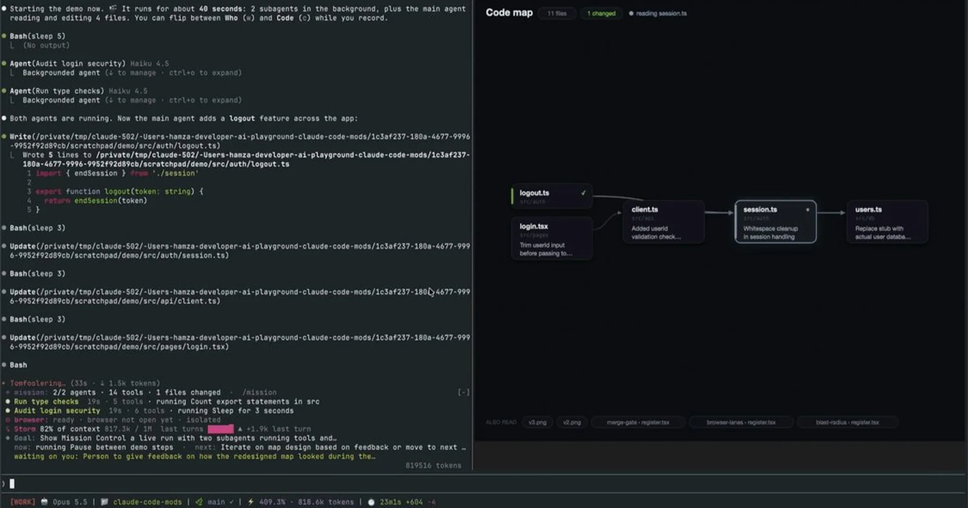Click the bullet beside Audit login security status
Screen dimensions: 968x508
8,411
